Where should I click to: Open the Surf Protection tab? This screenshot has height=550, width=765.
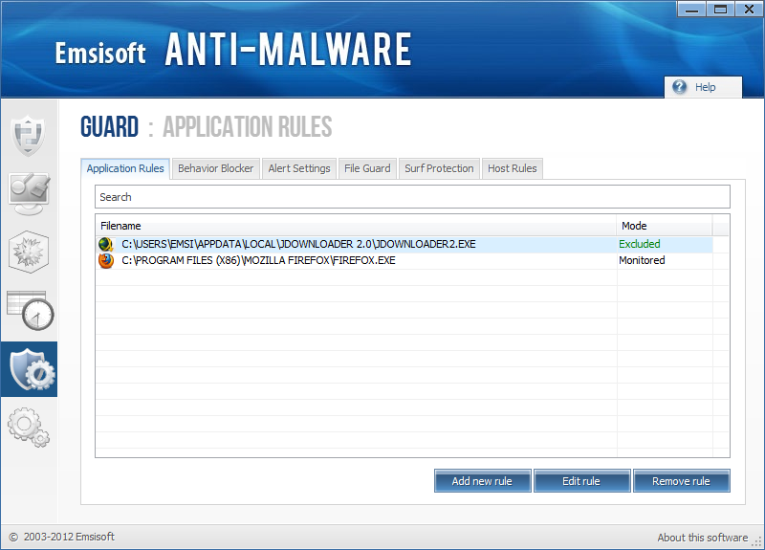click(439, 168)
